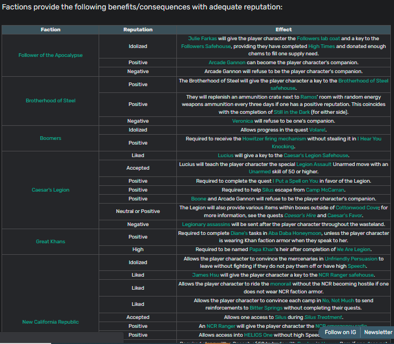Select the Negative cell beside Legionary assassins

pos(138,224)
